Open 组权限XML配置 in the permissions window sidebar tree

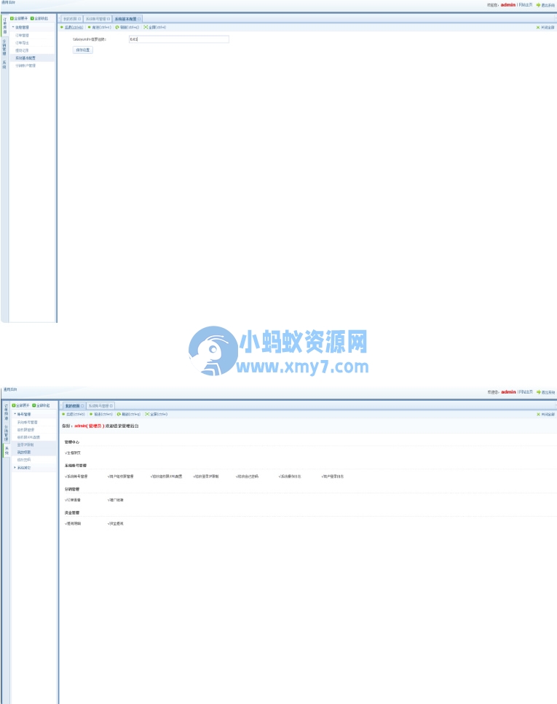coord(28,437)
